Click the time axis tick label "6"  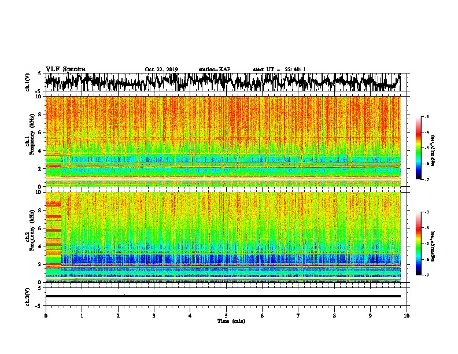262,316
